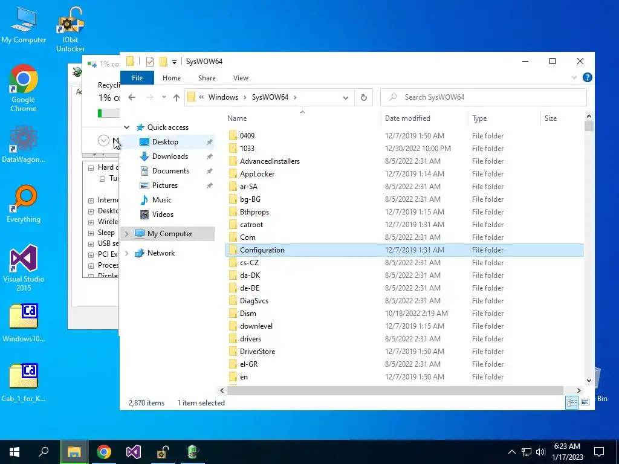Sort by Size column header

(x=562, y=118)
